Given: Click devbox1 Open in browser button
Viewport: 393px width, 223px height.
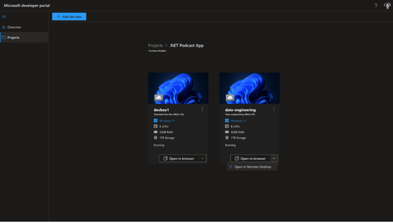Looking at the screenshot, I should [179, 159].
